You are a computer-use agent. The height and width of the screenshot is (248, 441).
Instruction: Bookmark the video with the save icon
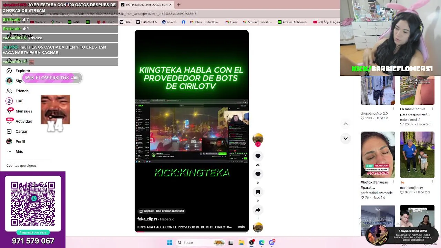pos(258,192)
